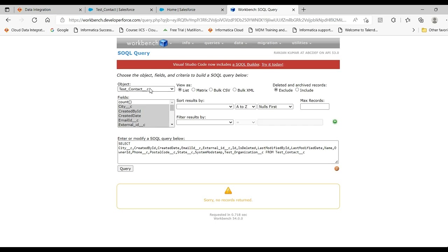Image resolution: width=448 pixels, height=252 pixels.
Task: Open Free Trial Matillion bookmark
Action: pos(183,30)
